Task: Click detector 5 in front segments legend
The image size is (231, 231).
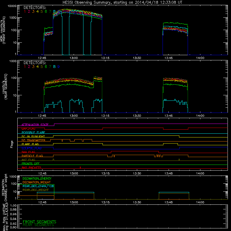Action: pyautogui.click(x=42, y=12)
